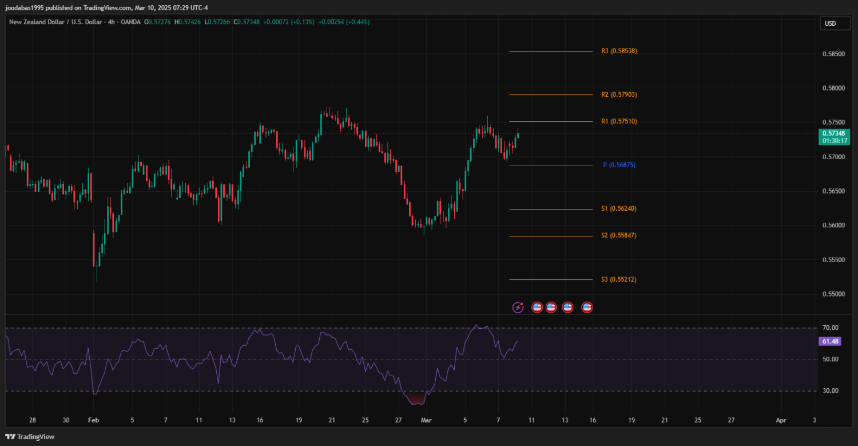Open the second US flag economic event
Viewport: 858px width, 446px height.
tap(551, 307)
